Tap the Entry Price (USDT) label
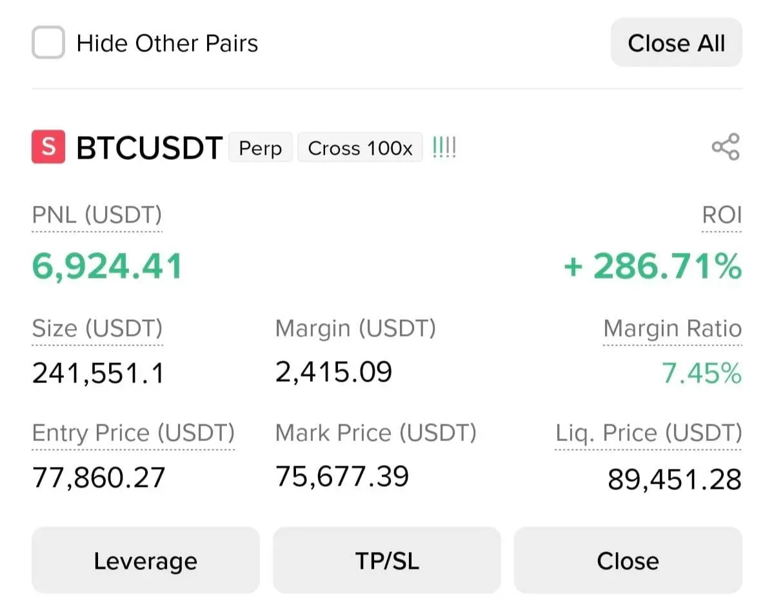 [x=133, y=433]
